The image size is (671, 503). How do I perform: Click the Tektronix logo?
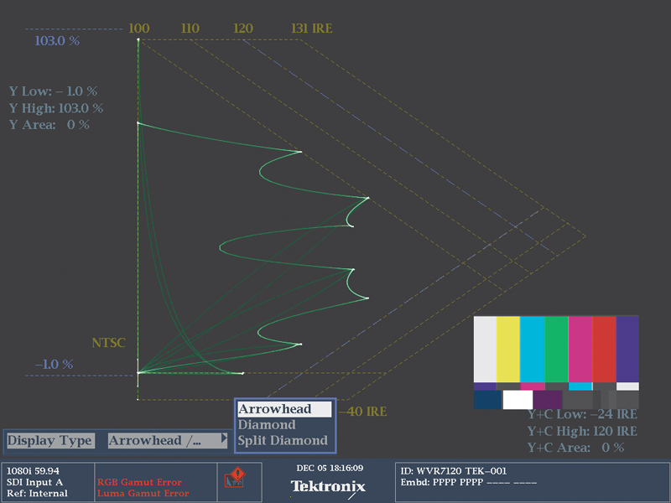328,486
